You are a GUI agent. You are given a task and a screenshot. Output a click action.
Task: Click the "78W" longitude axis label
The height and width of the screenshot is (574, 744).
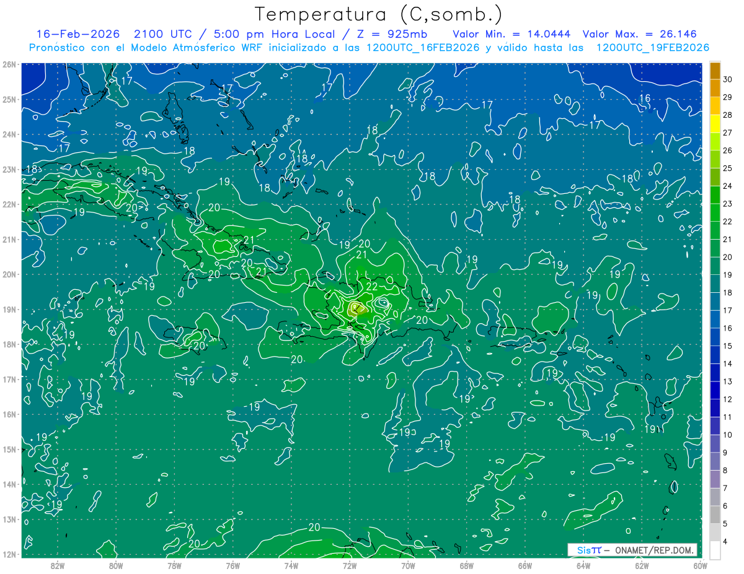point(174,565)
